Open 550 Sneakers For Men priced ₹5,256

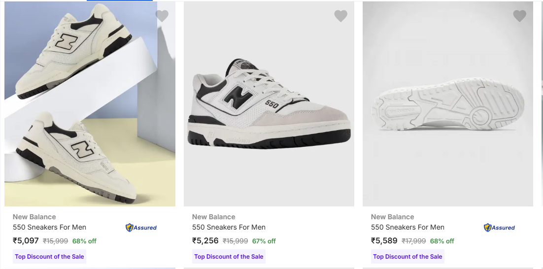(229, 227)
